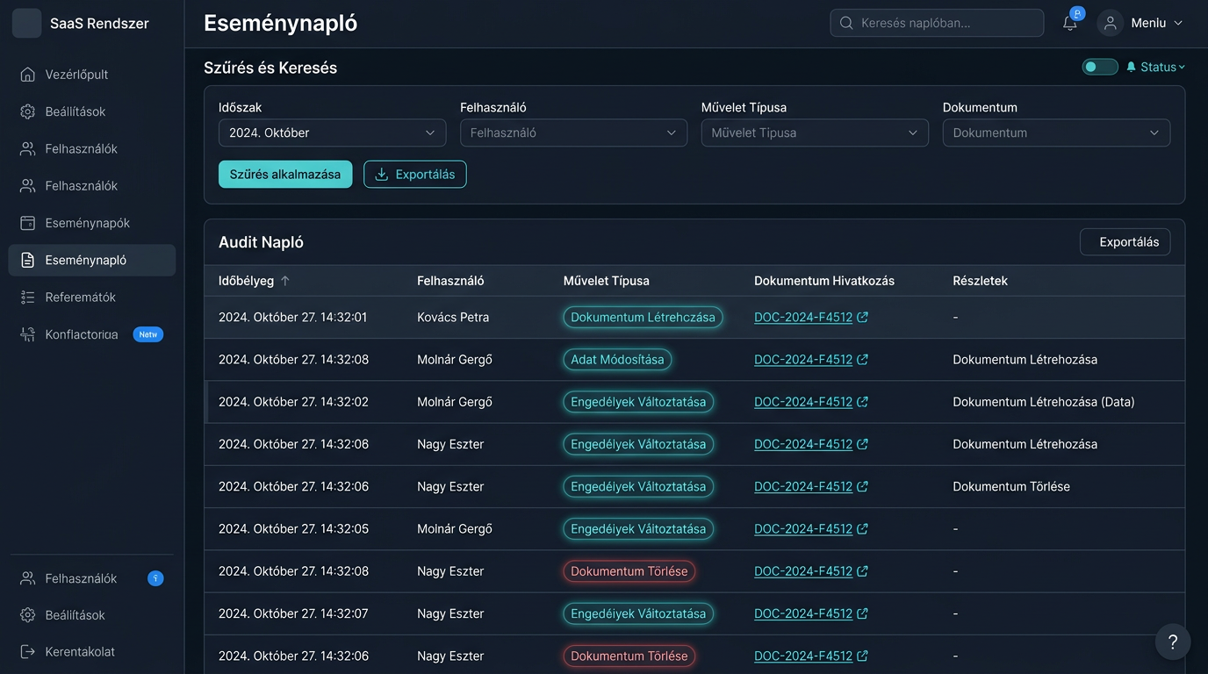The height and width of the screenshot is (674, 1208).
Task: Expand the Status dropdown
Action: point(1156,67)
